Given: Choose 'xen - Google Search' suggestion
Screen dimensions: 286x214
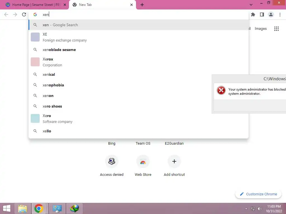Looking at the screenshot, I should pos(139,25).
